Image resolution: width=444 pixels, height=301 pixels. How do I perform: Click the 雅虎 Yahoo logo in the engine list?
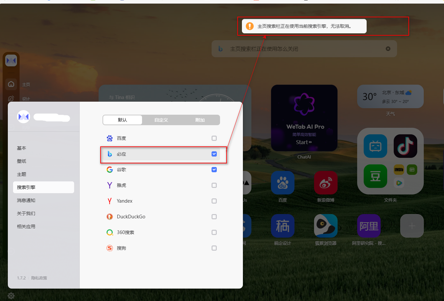pyautogui.click(x=110, y=185)
